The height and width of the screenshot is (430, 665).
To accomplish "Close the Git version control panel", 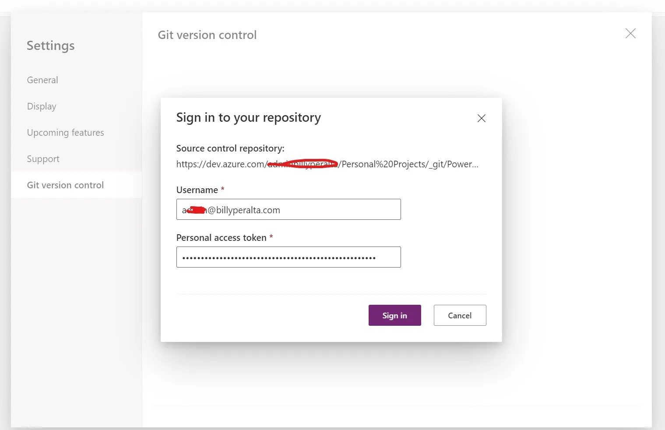I will (x=630, y=33).
